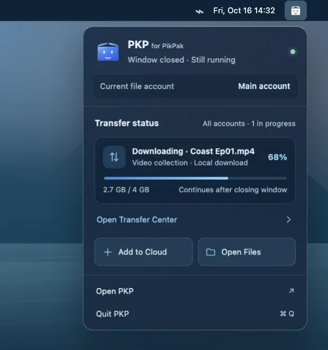328x350 pixels.
Task: Click the lightning-bolt menu bar status icon
Action: (199, 11)
